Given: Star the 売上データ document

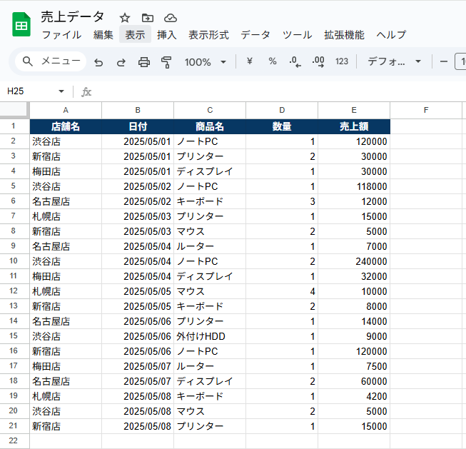Looking at the screenshot, I should click(124, 18).
